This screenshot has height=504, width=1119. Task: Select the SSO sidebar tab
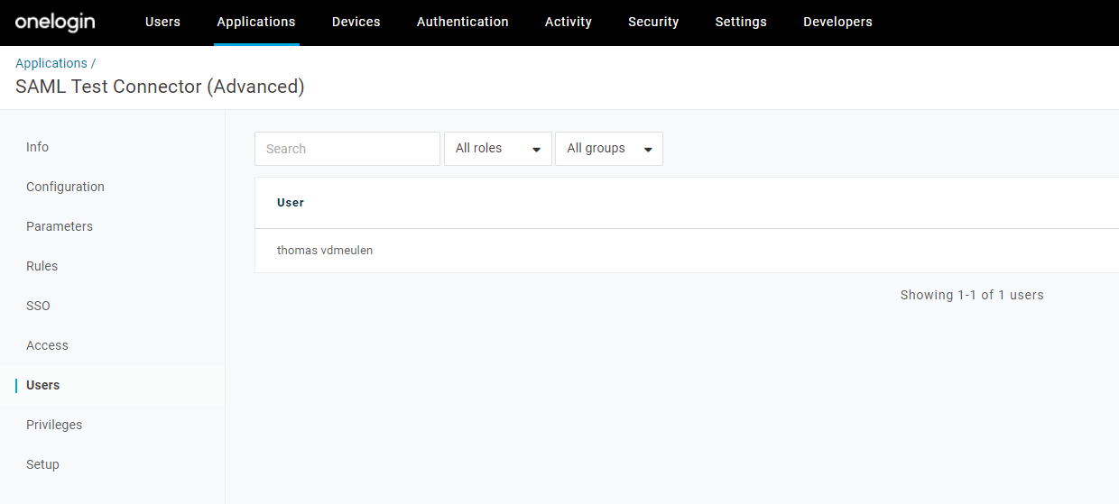[38, 306]
